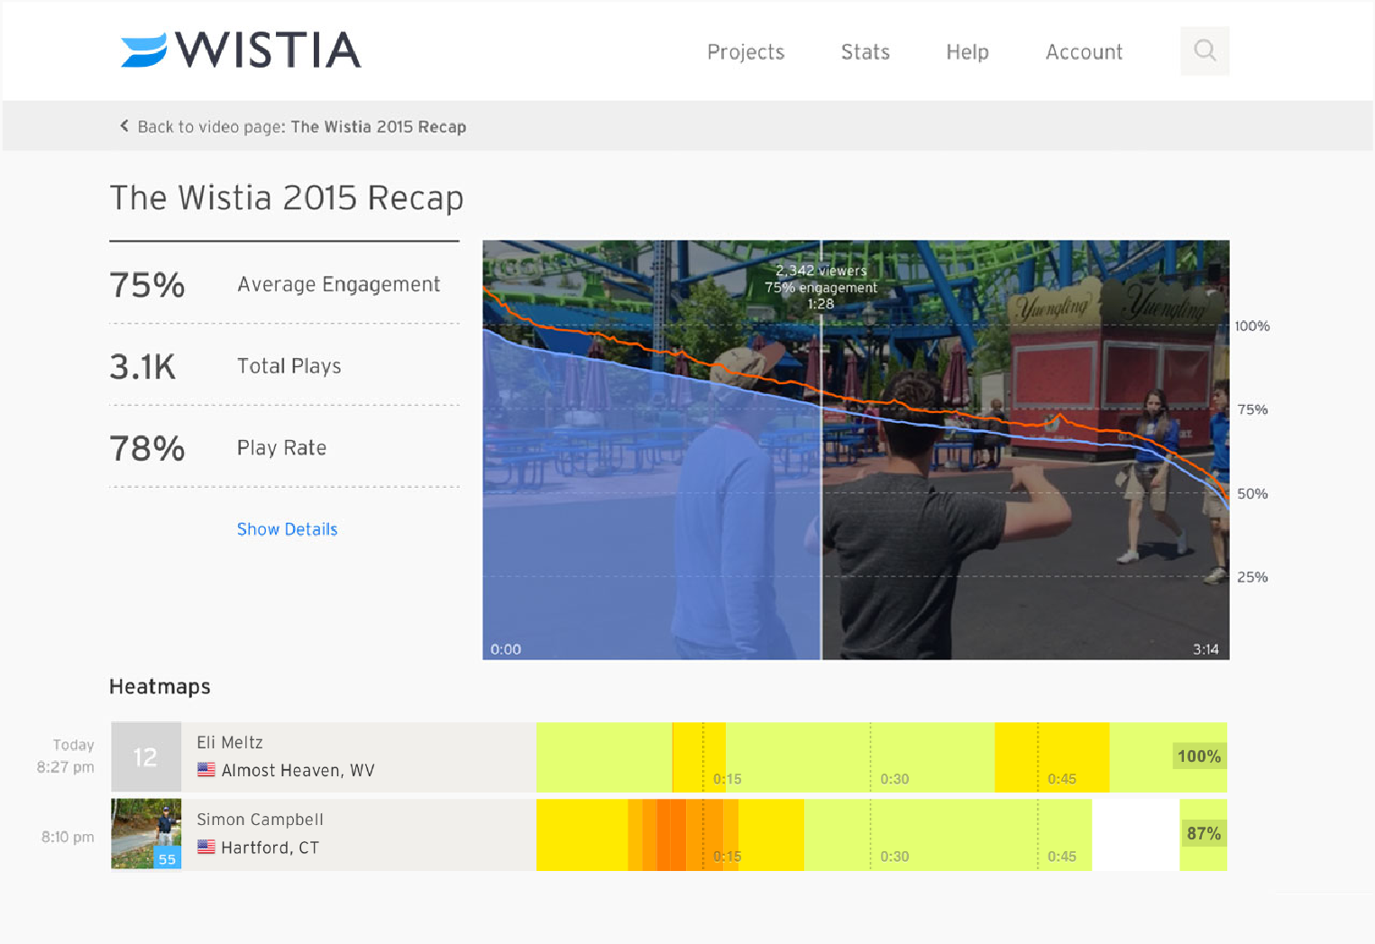Click the US flag beside Almost Heaven, WV
The height and width of the screenshot is (944, 1375).
(x=206, y=770)
